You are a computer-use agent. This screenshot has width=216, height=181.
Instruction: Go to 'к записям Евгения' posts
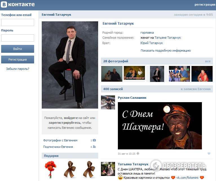pos(195,89)
